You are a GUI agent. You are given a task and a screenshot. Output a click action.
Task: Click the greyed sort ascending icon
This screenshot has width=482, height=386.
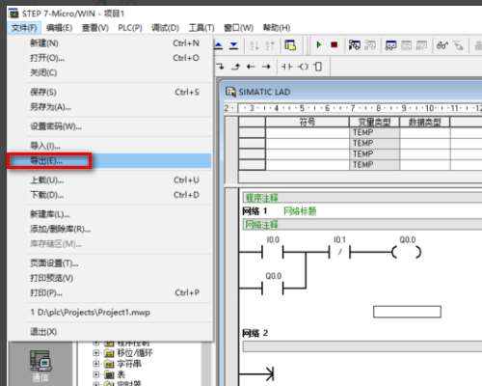coord(254,45)
